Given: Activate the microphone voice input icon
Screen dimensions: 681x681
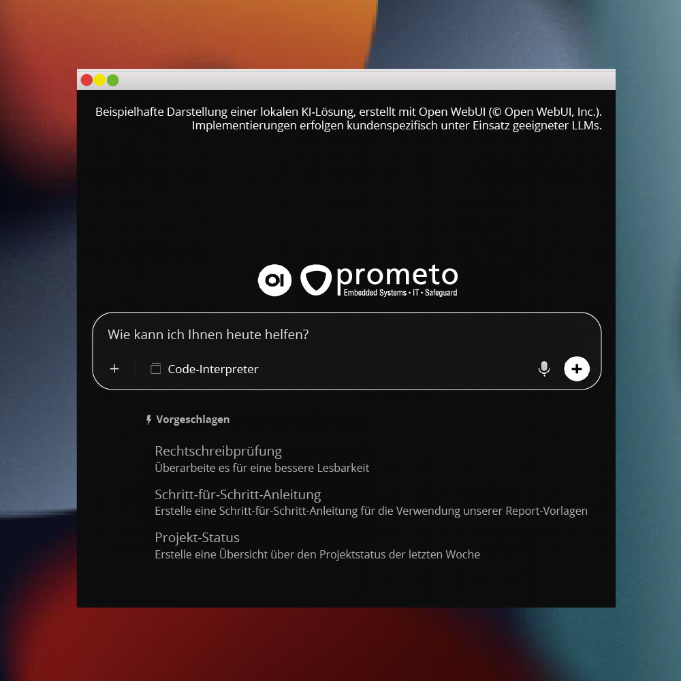Looking at the screenshot, I should click(543, 368).
